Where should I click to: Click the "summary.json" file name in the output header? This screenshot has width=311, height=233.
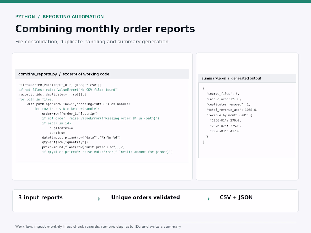pos(214,78)
